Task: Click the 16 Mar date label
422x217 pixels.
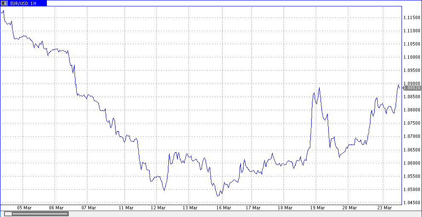Action: (x=224, y=208)
